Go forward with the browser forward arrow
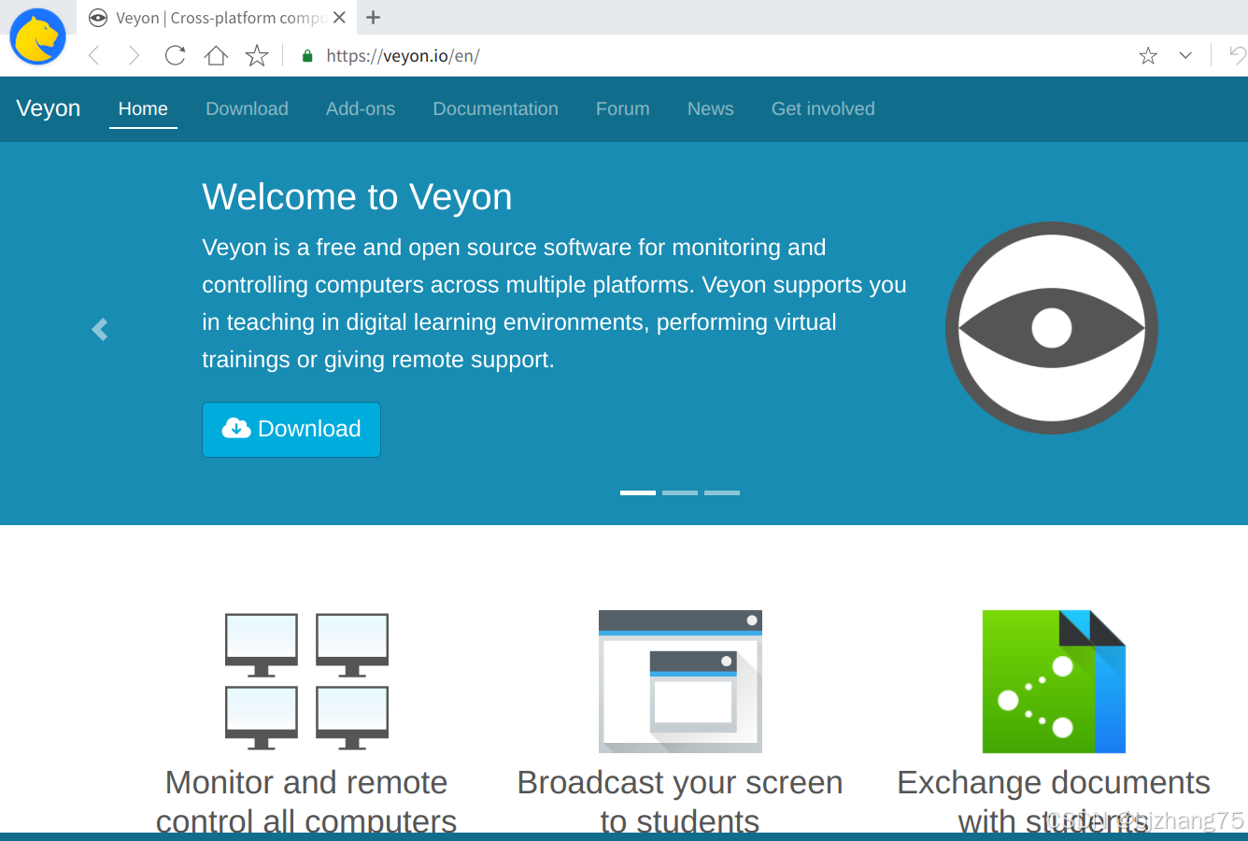This screenshot has width=1248, height=841. coord(134,56)
